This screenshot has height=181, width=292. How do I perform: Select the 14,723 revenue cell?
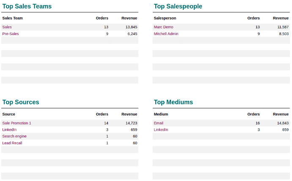(x=131, y=123)
